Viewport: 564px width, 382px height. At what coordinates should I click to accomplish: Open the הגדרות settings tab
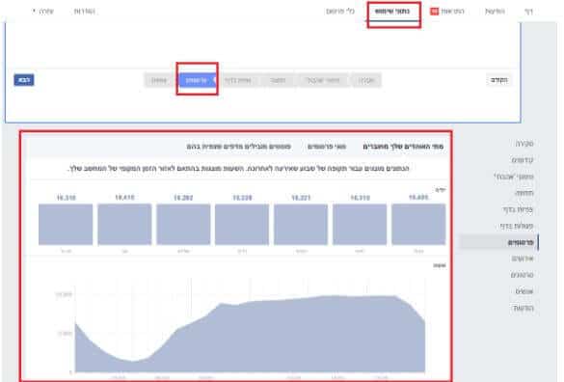(85, 12)
